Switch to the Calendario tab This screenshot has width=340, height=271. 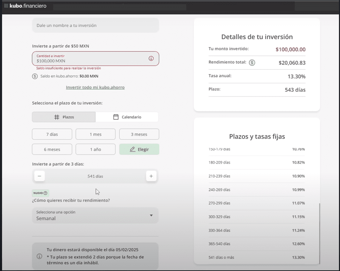pos(127,117)
